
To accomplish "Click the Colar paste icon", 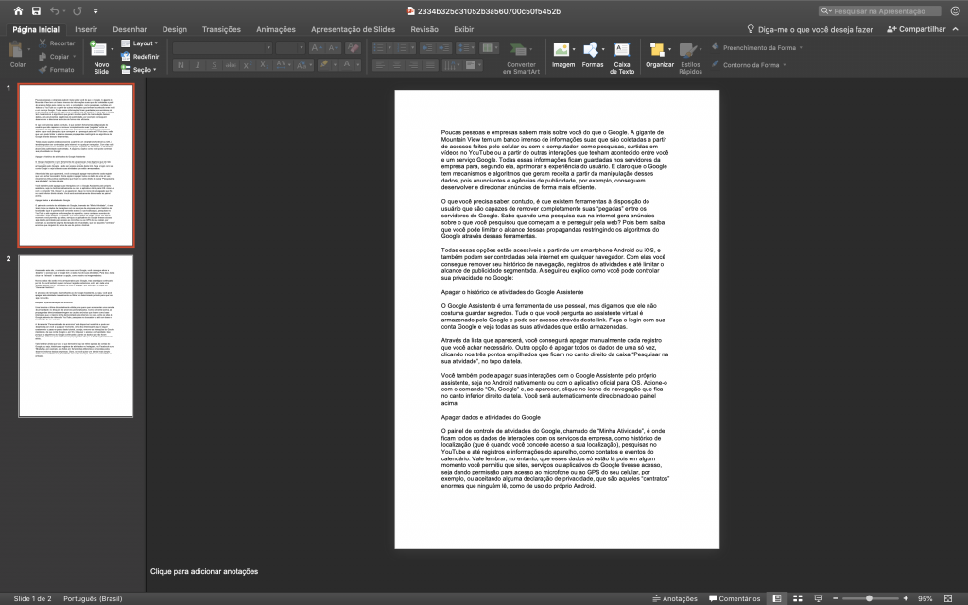I will coord(17,49).
